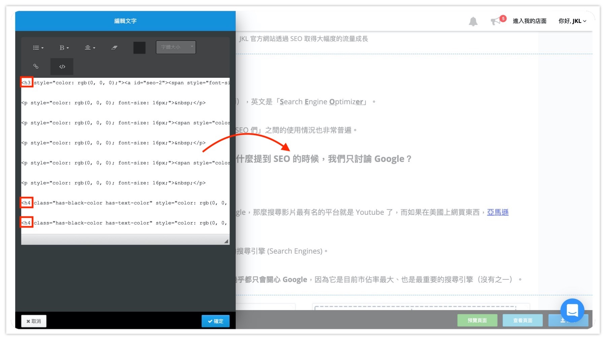Viewport: 606px width, 340px height.
Task: Click the insert link chain icon
Action: pos(36,66)
